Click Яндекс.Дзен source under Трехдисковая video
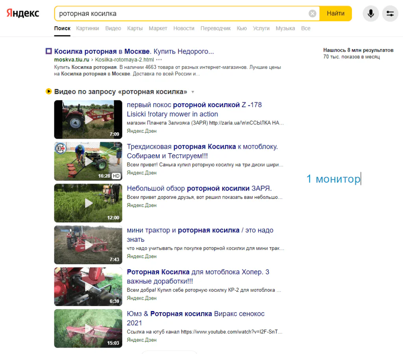Screen dimensions: 403x354 (x=142, y=173)
